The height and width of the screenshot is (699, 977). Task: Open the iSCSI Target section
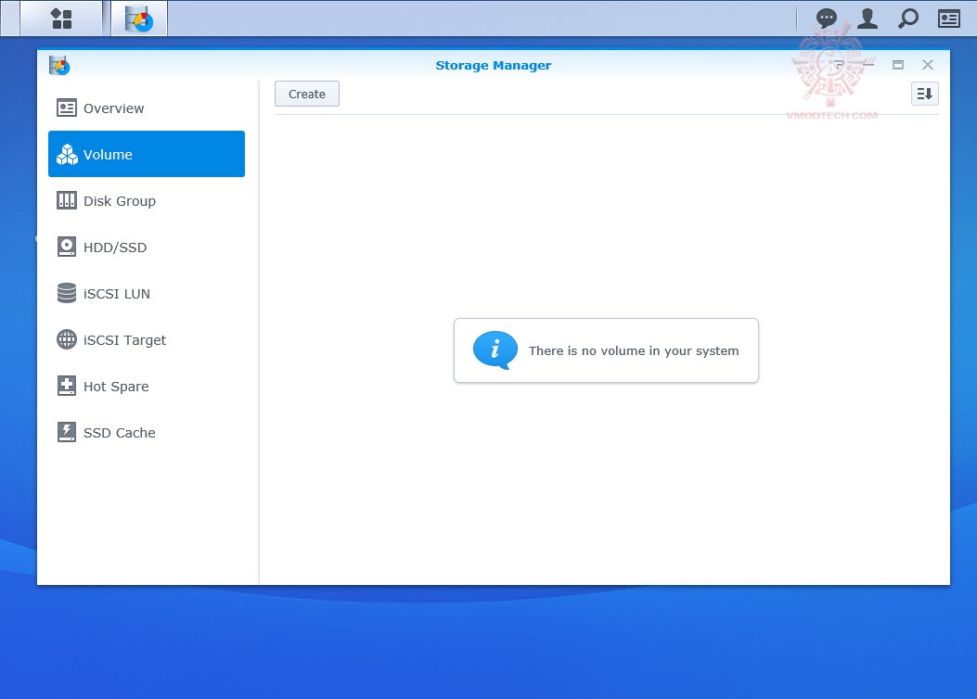pyautogui.click(x=147, y=340)
